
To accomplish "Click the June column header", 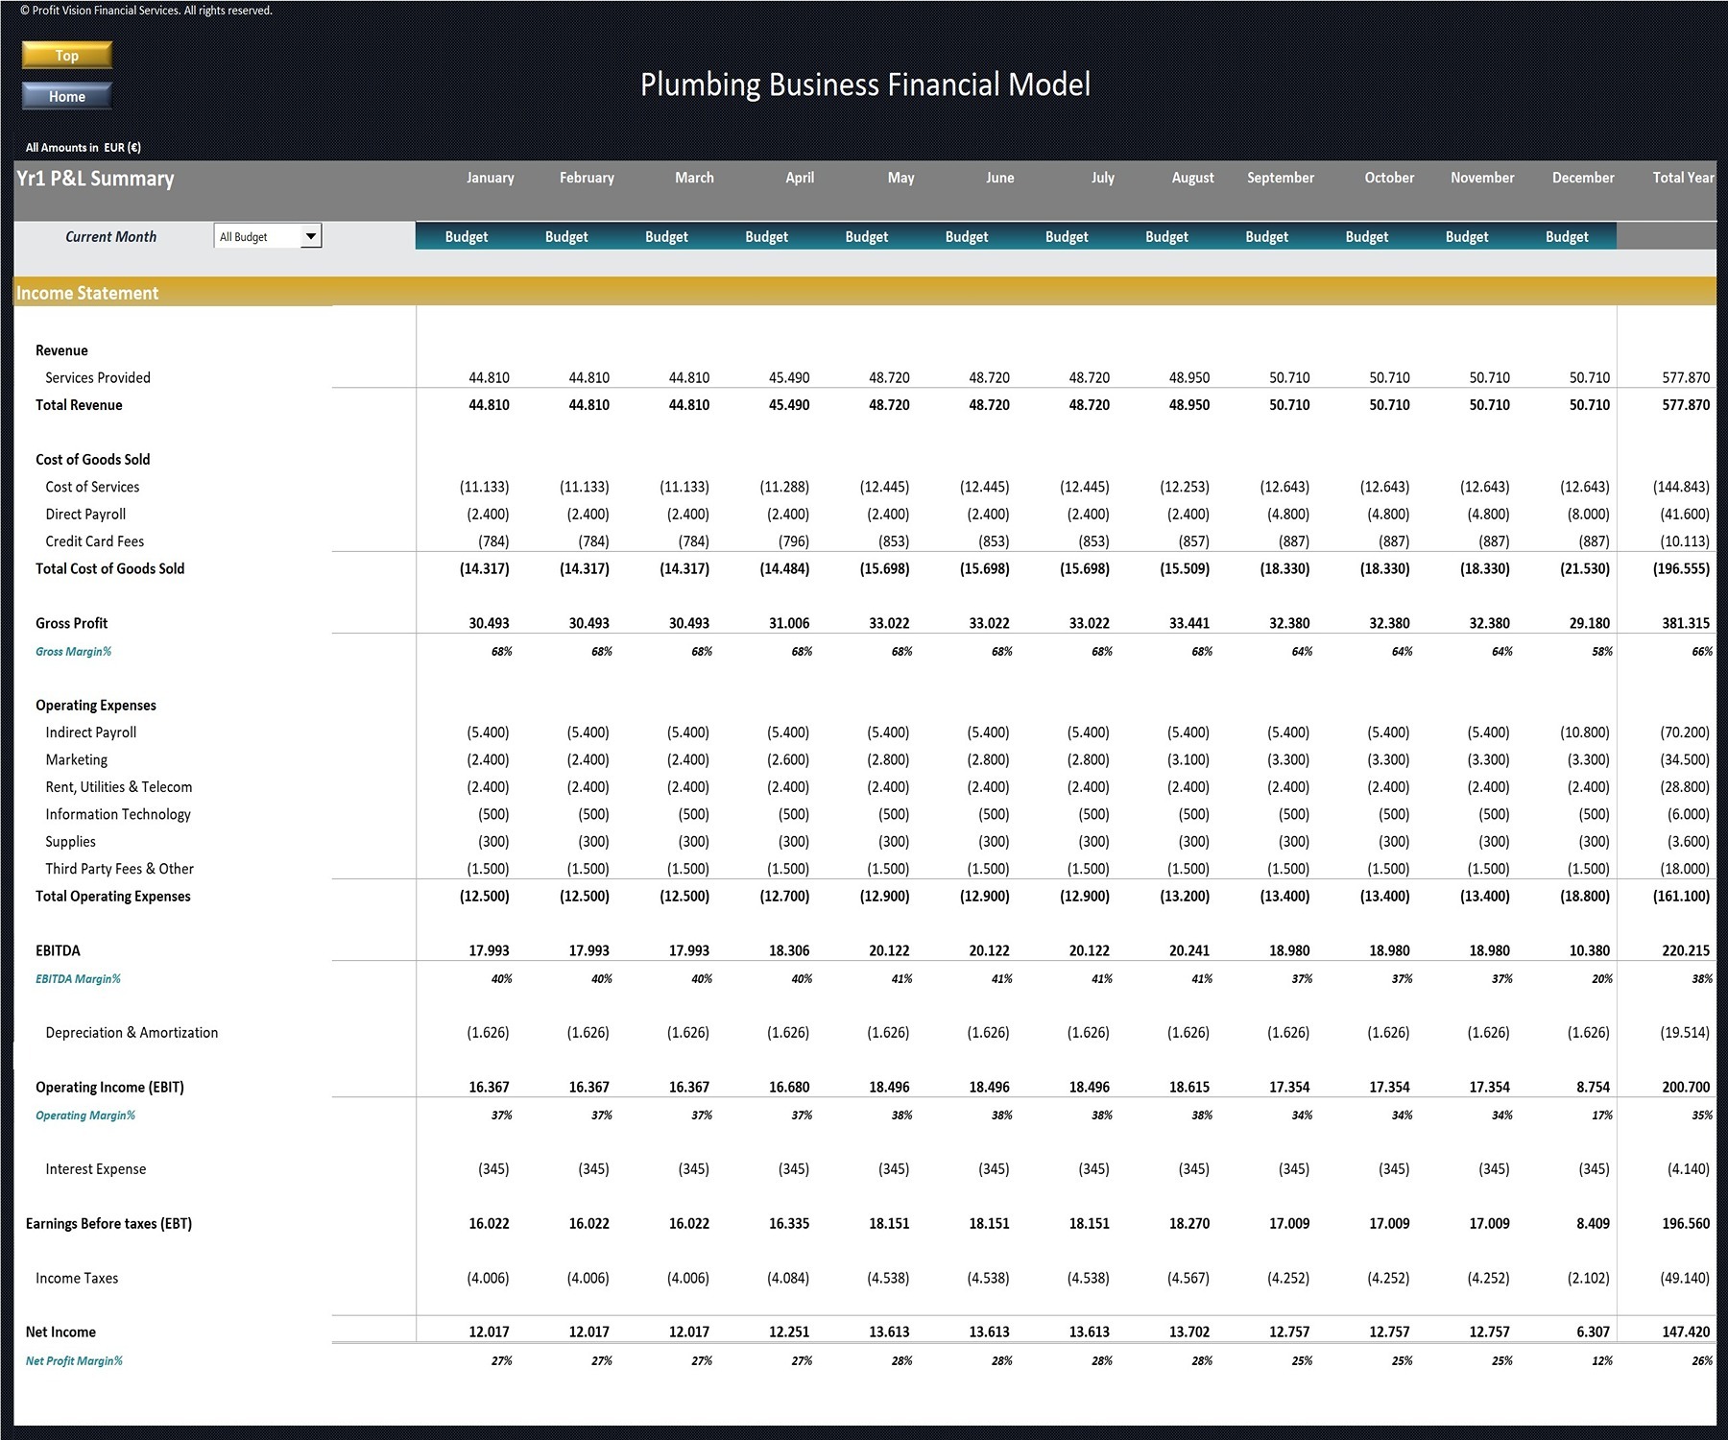I will tap(999, 178).
